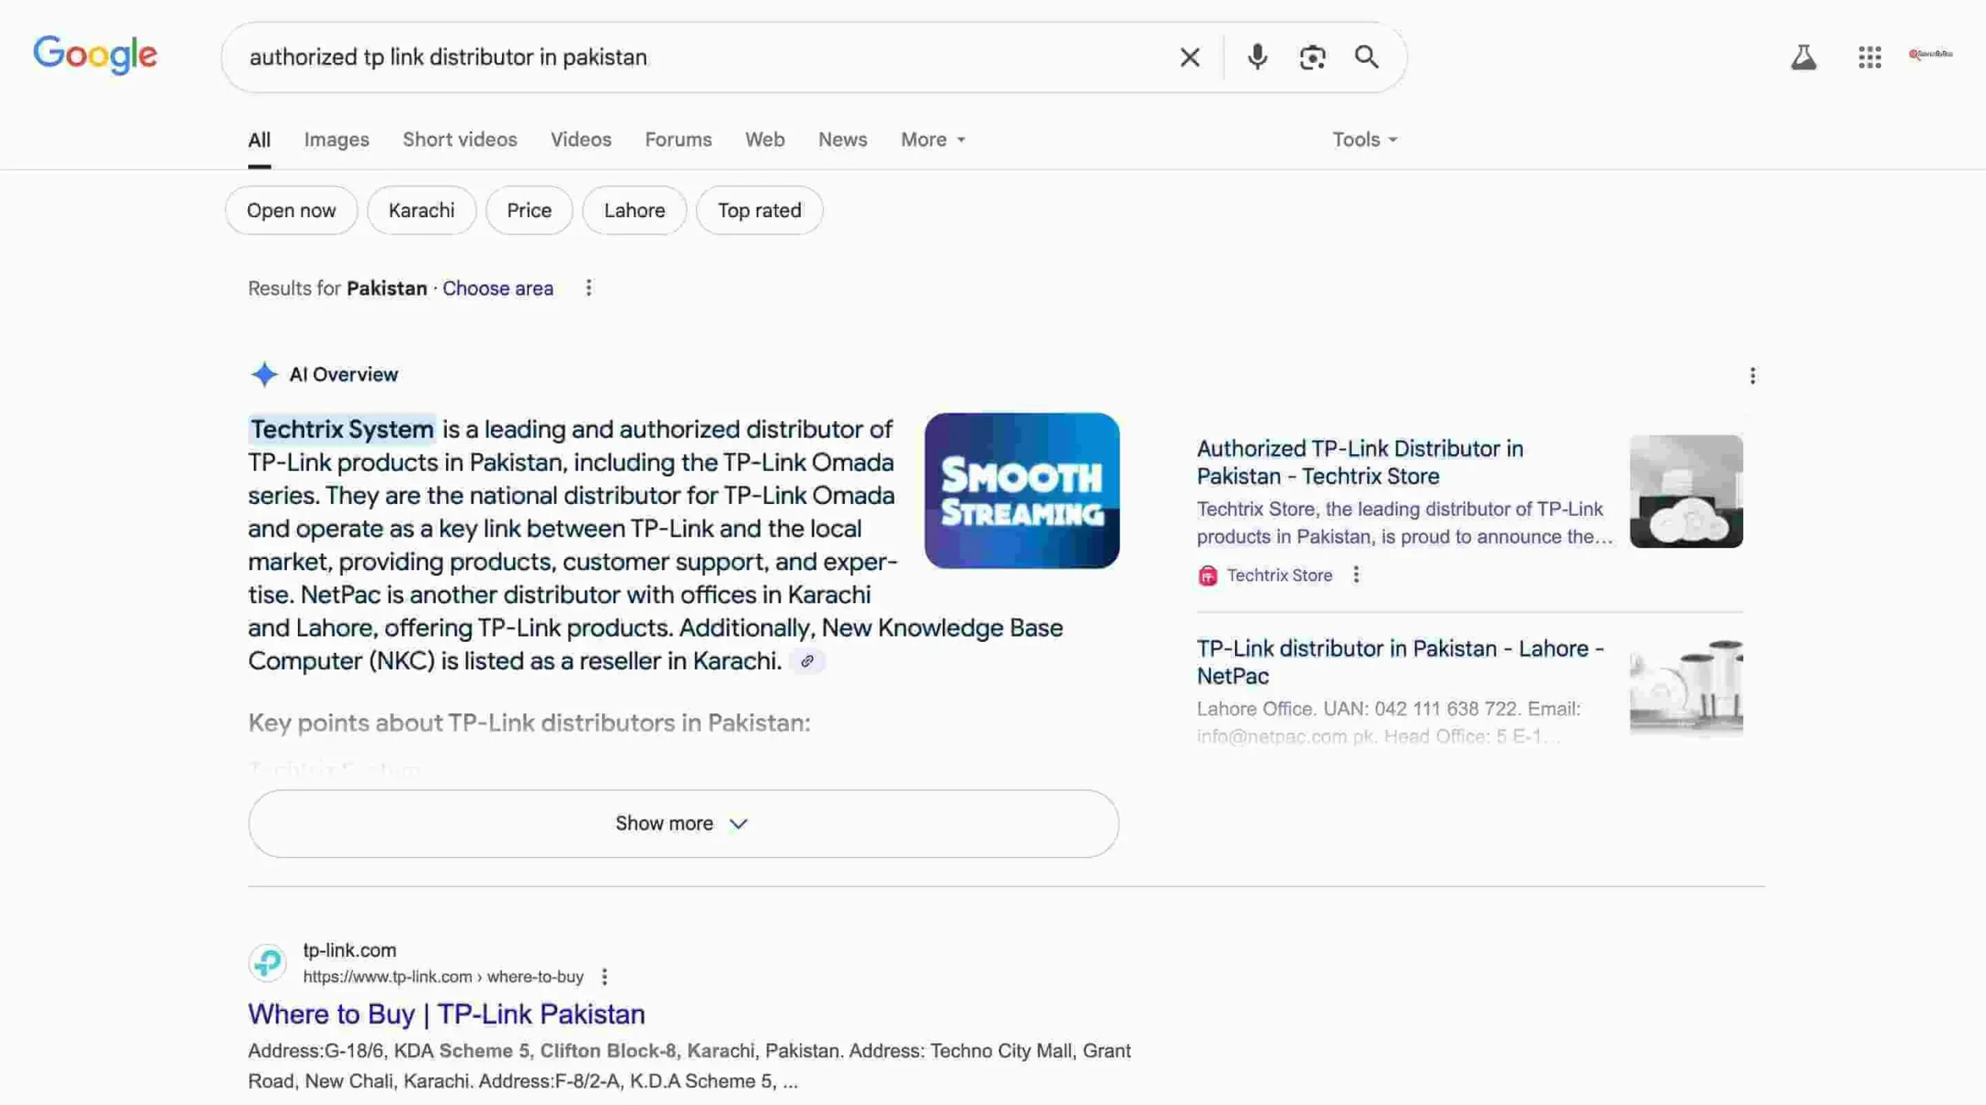Viewport: 1986px width, 1105px height.
Task: Click the Techtrix Store favicon icon
Action: pyautogui.click(x=1208, y=575)
